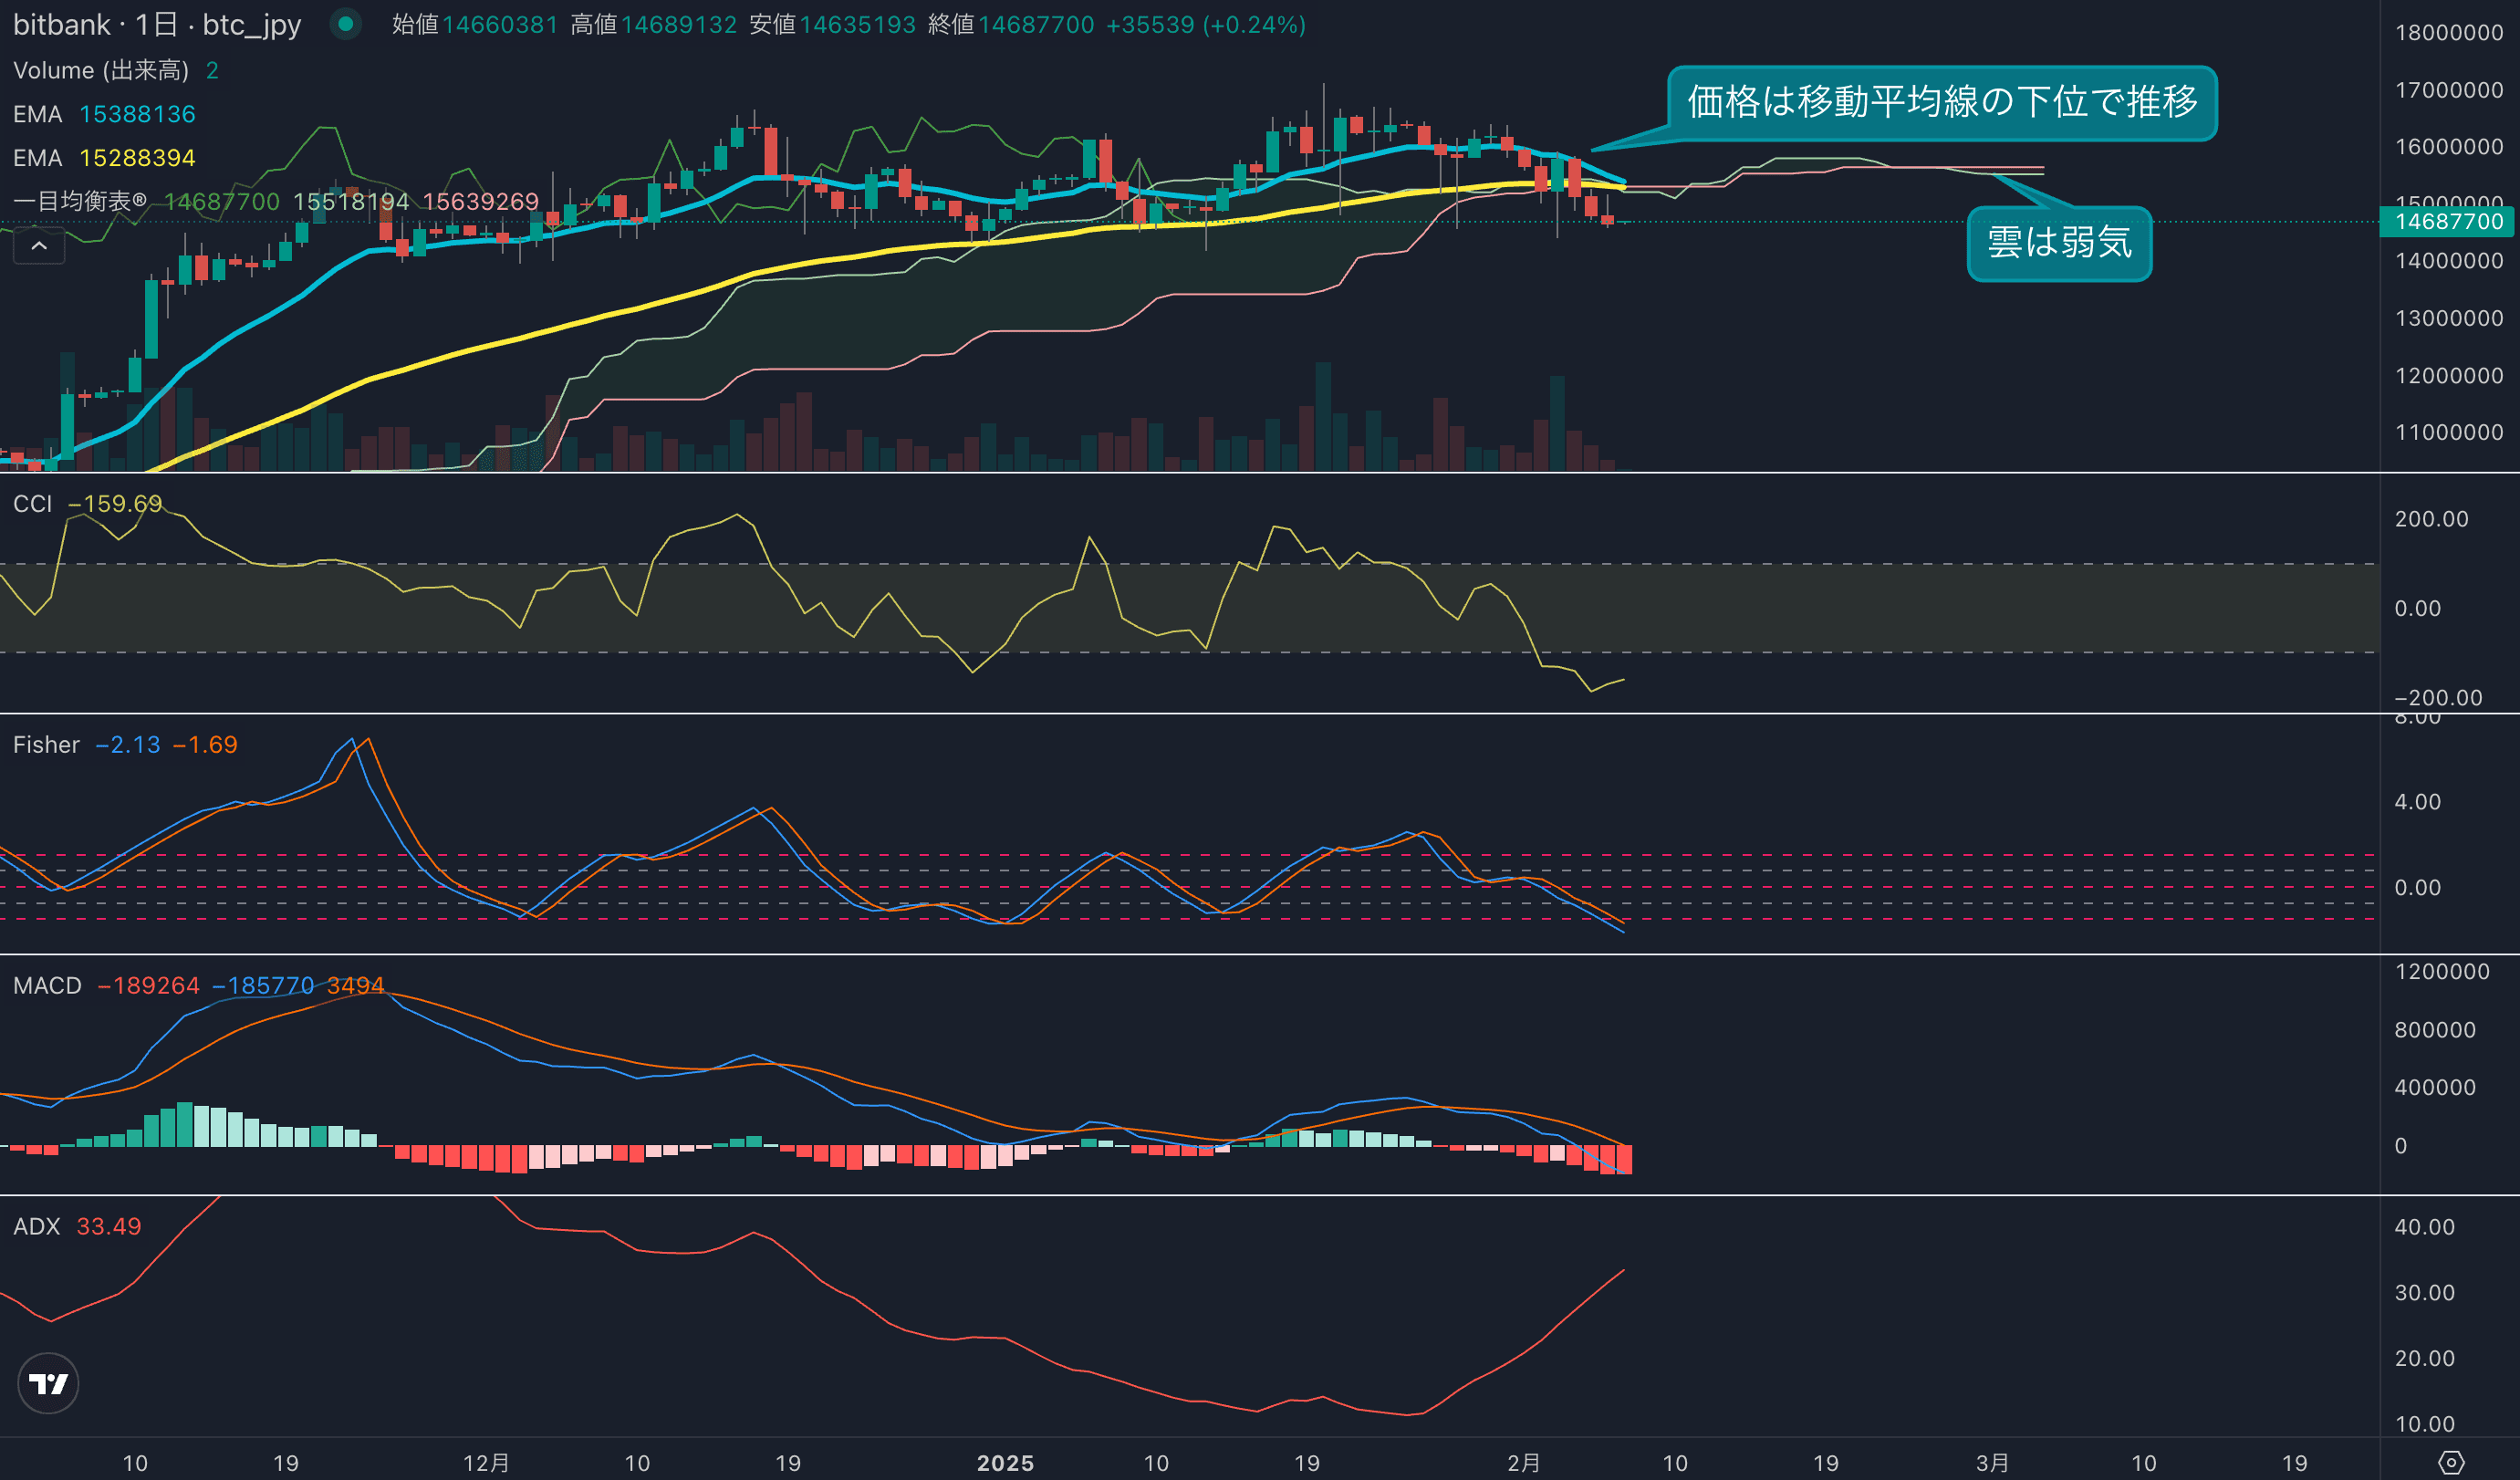
Task: Select the blue EMA 15388136 legend
Action: [104, 114]
